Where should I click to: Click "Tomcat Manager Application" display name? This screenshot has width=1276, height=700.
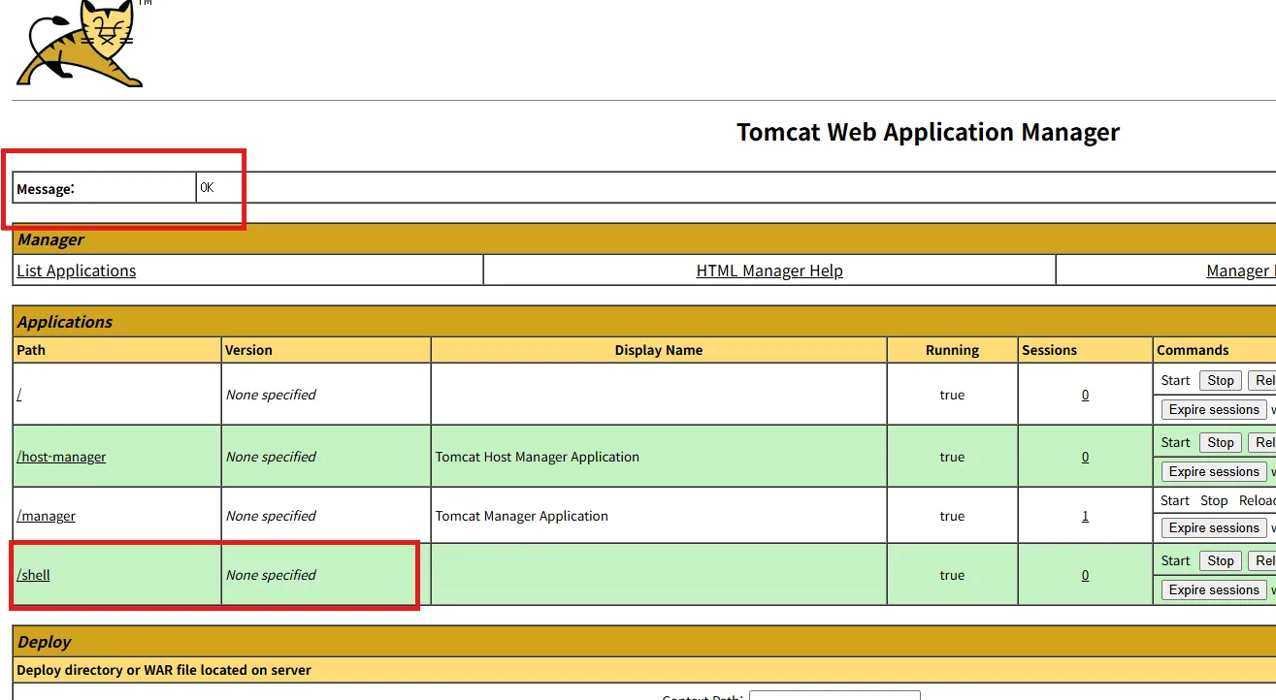tap(522, 516)
